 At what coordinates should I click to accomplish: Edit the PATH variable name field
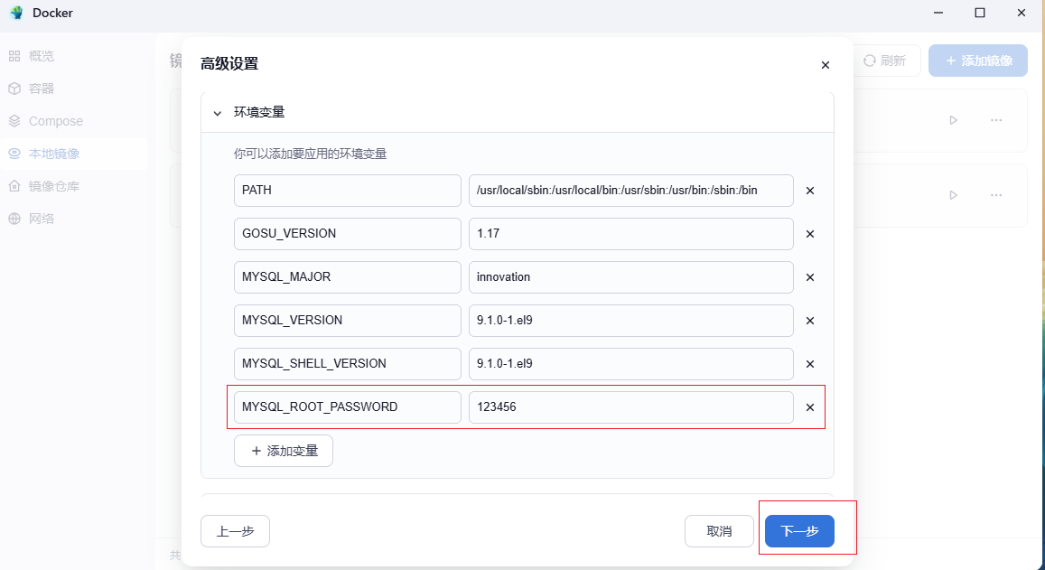click(347, 191)
